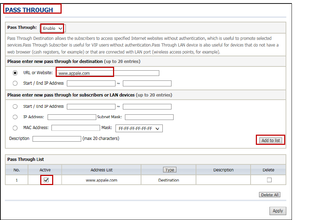Click the IP Address input field

click(x=72, y=117)
